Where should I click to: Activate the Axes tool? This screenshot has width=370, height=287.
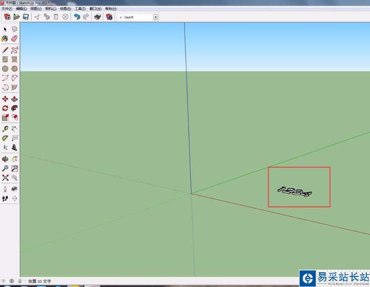click(5, 148)
